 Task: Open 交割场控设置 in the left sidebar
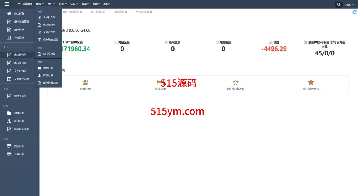coord(21,79)
